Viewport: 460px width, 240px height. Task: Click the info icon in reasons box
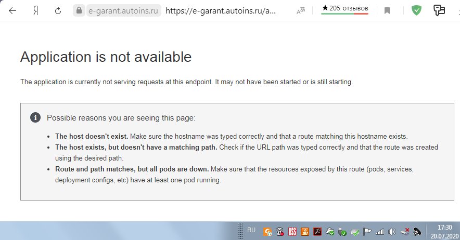[35, 117]
